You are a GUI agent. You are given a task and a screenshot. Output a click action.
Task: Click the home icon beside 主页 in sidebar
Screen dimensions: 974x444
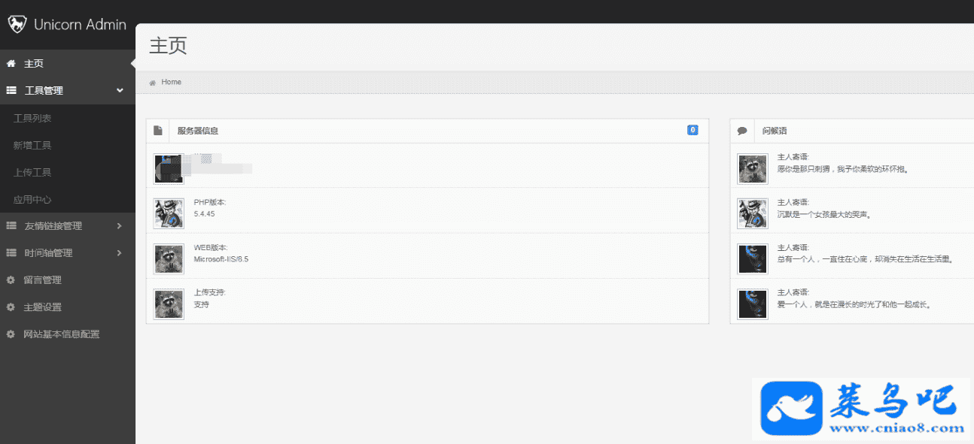coord(11,64)
